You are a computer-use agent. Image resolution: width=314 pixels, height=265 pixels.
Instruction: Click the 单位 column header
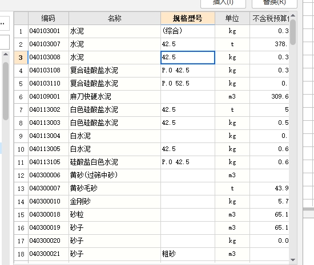[x=232, y=18]
